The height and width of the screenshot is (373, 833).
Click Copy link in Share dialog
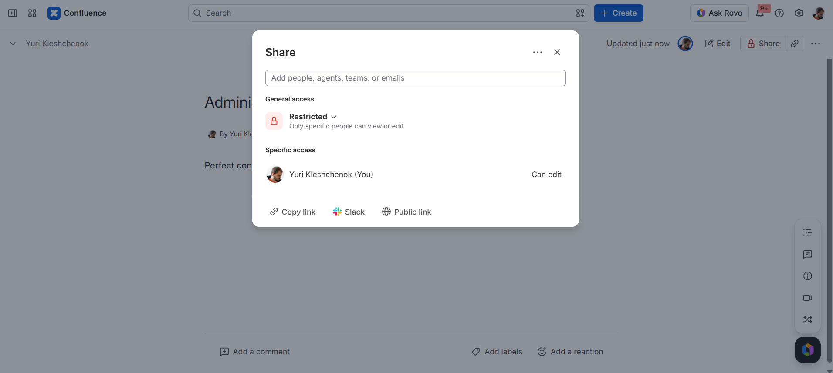(x=293, y=212)
